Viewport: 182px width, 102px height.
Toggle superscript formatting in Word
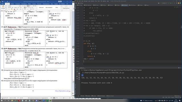[18, 7]
